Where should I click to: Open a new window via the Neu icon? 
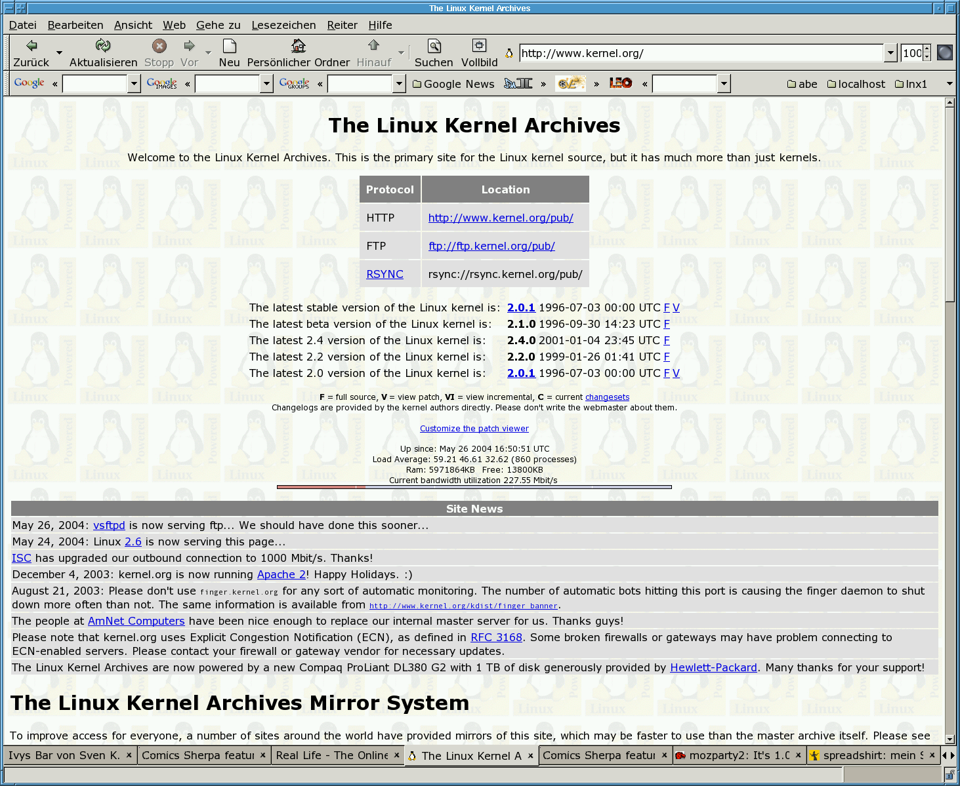tap(229, 45)
